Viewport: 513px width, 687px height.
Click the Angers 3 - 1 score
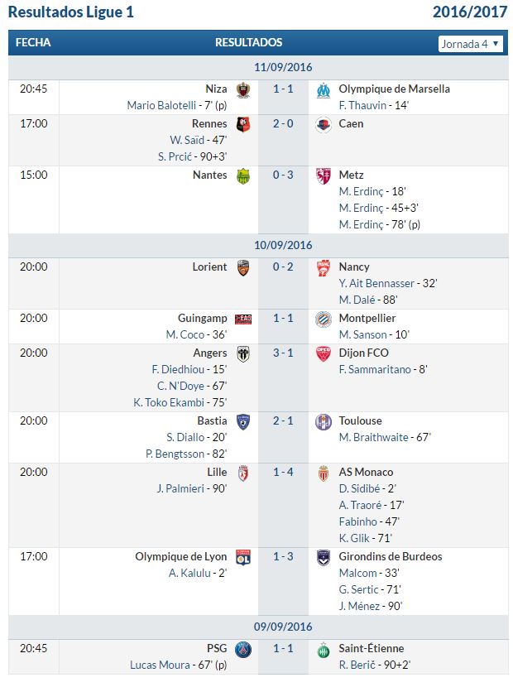coord(283,353)
